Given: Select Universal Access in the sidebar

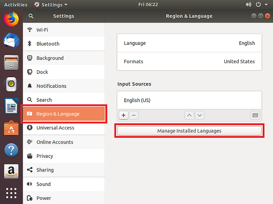Looking at the screenshot, I should click(64, 128).
